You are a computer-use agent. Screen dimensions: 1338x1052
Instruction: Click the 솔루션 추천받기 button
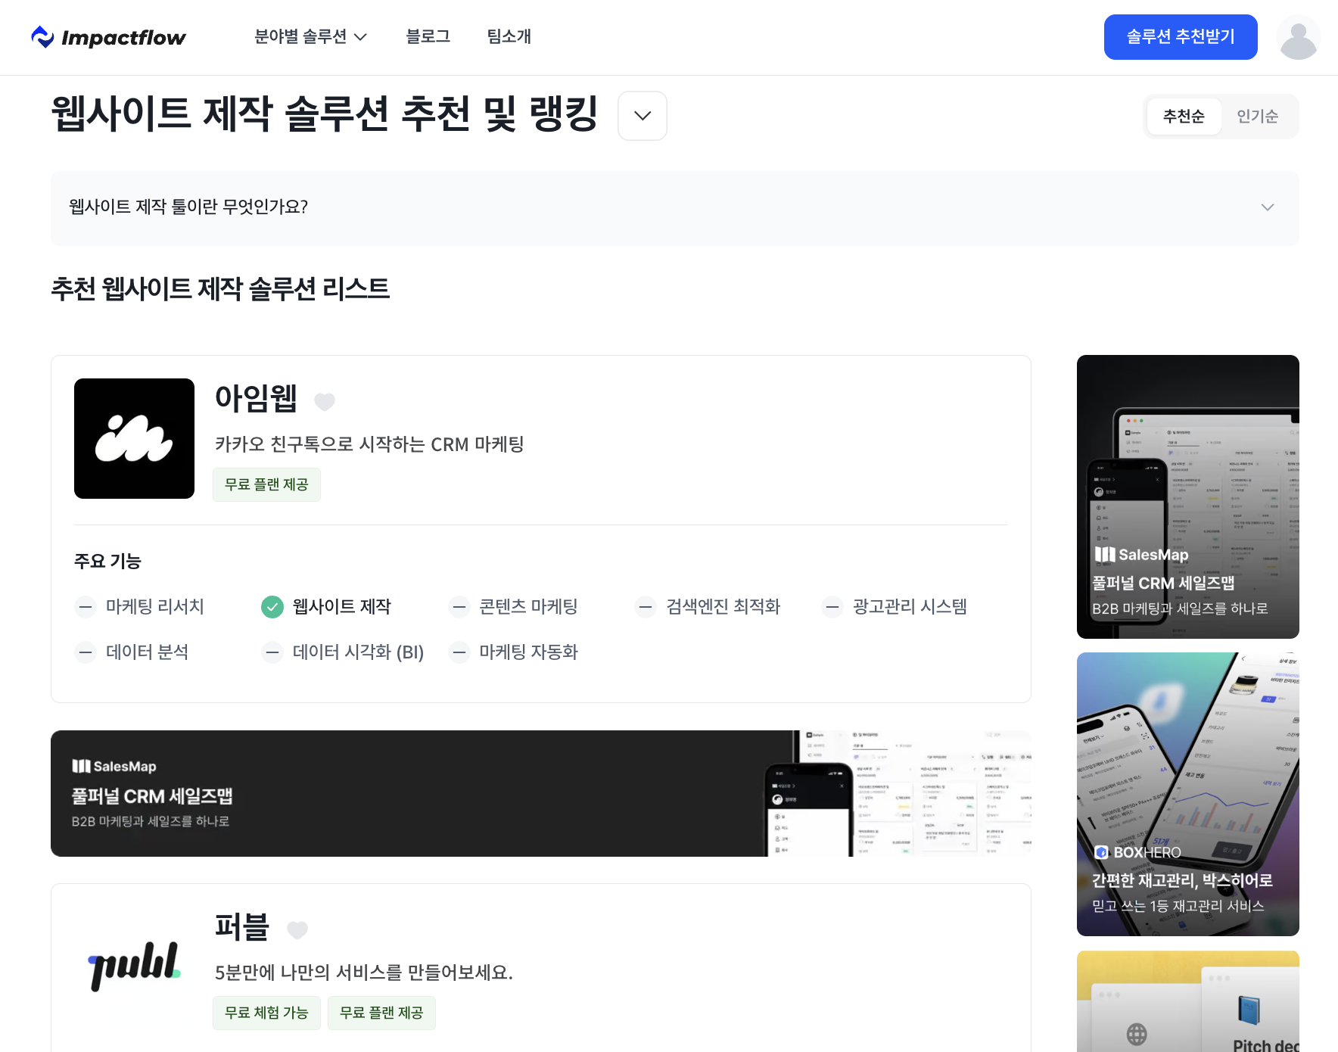1181,37
